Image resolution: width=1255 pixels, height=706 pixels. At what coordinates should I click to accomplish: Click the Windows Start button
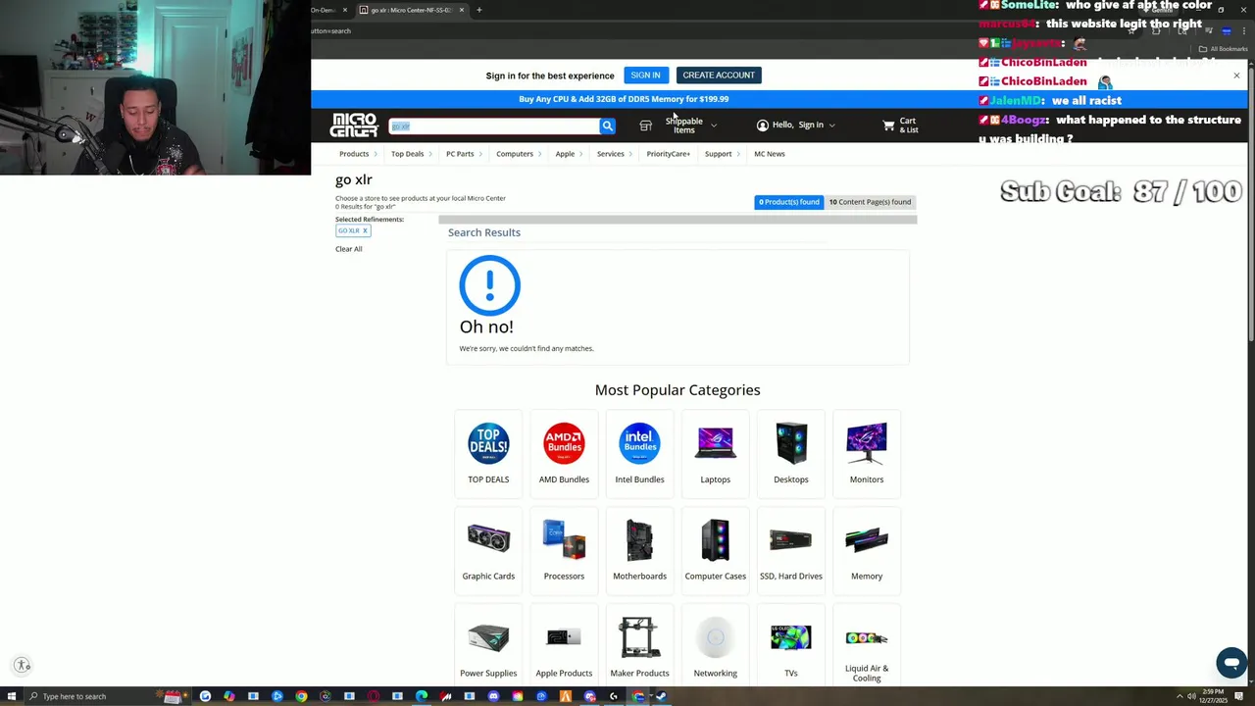(x=12, y=696)
